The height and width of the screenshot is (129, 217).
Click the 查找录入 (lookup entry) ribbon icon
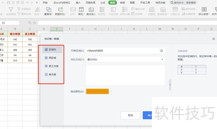tap(91, 10)
